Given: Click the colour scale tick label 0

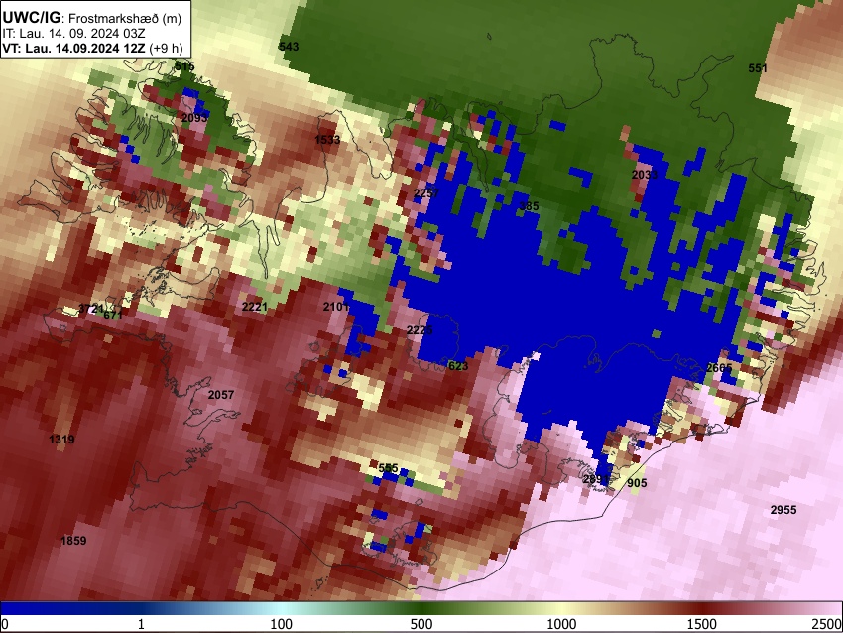Looking at the screenshot, I should coord(5,624).
